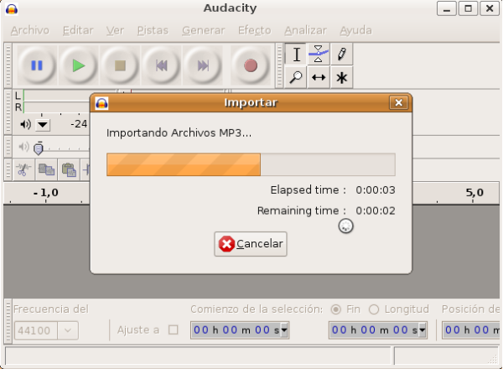The image size is (503, 369).
Task: Open the Frecuencia 44100 dropdown
Action: [67, 330]
